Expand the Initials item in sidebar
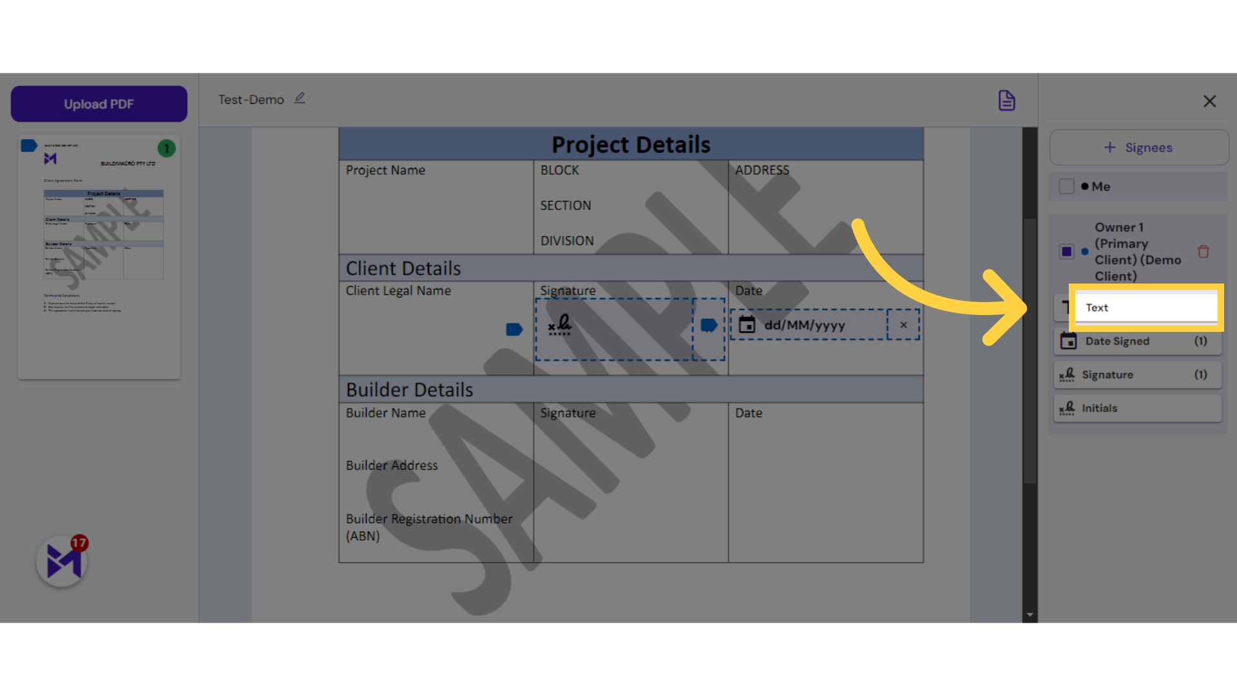The width and height of the screenshot is (1237, 696). [x=1136, y=408]
